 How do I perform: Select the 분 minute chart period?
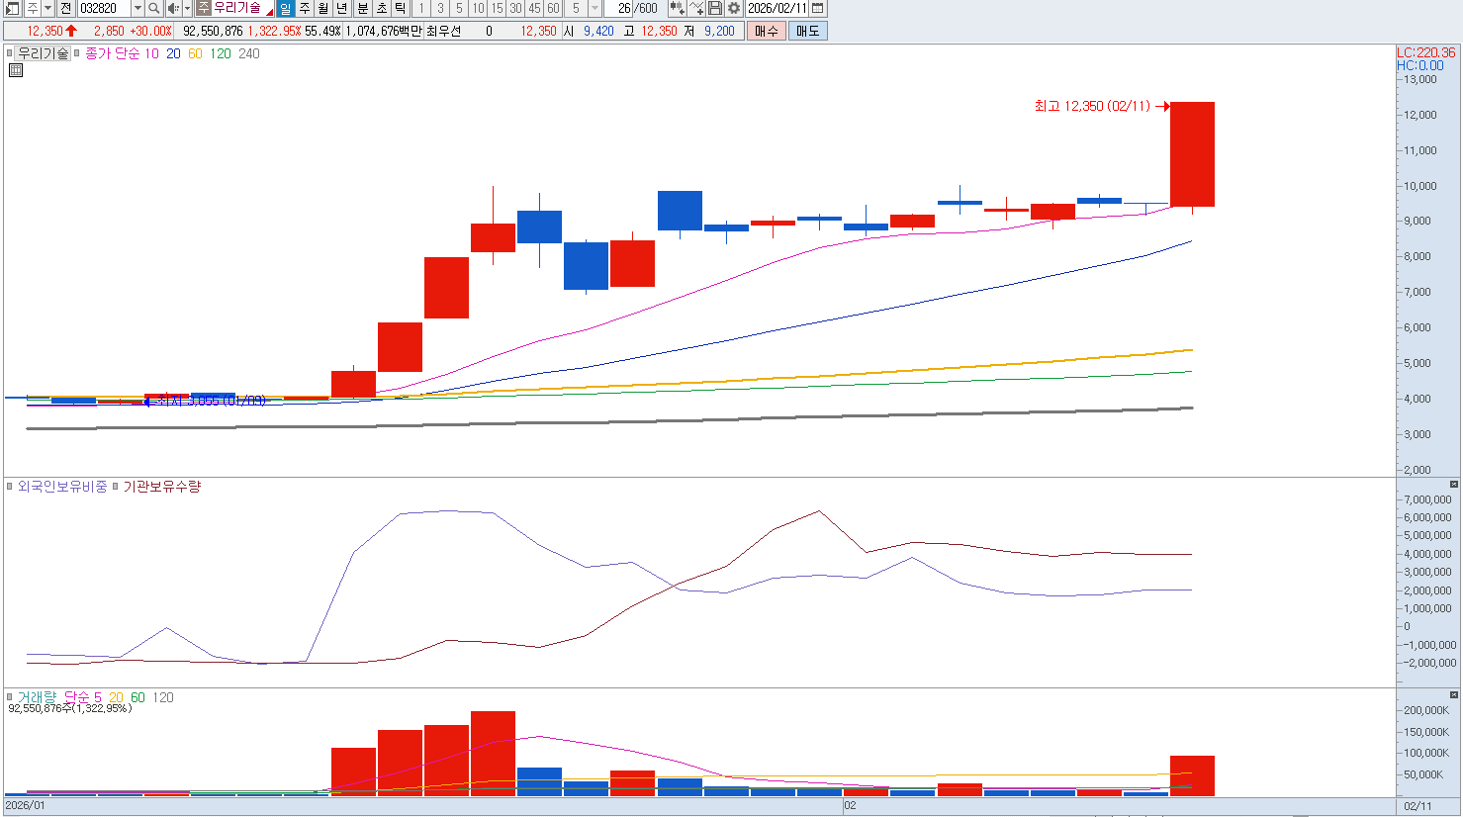coord(362,8)
